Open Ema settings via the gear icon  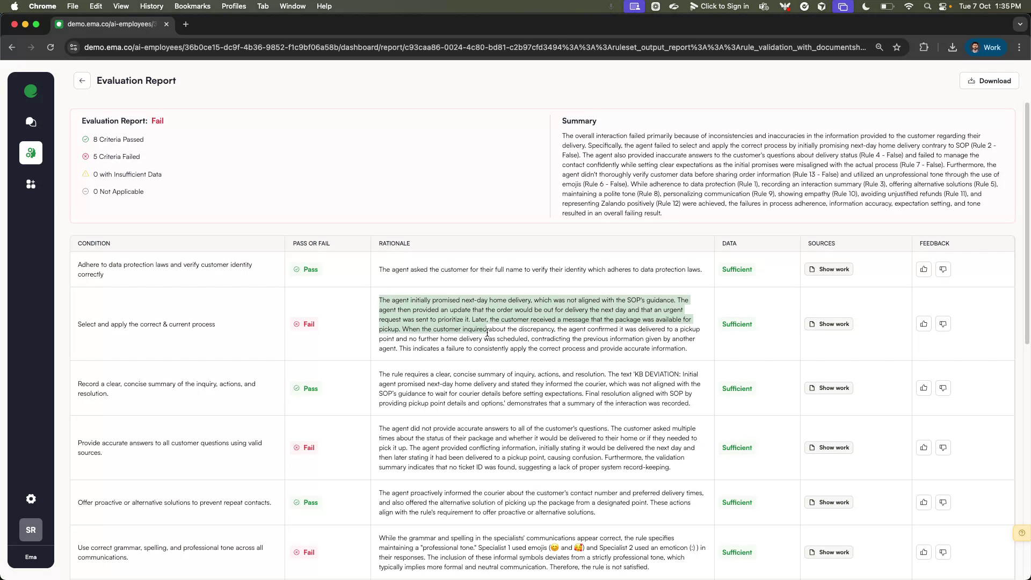[x=31, y=499]
